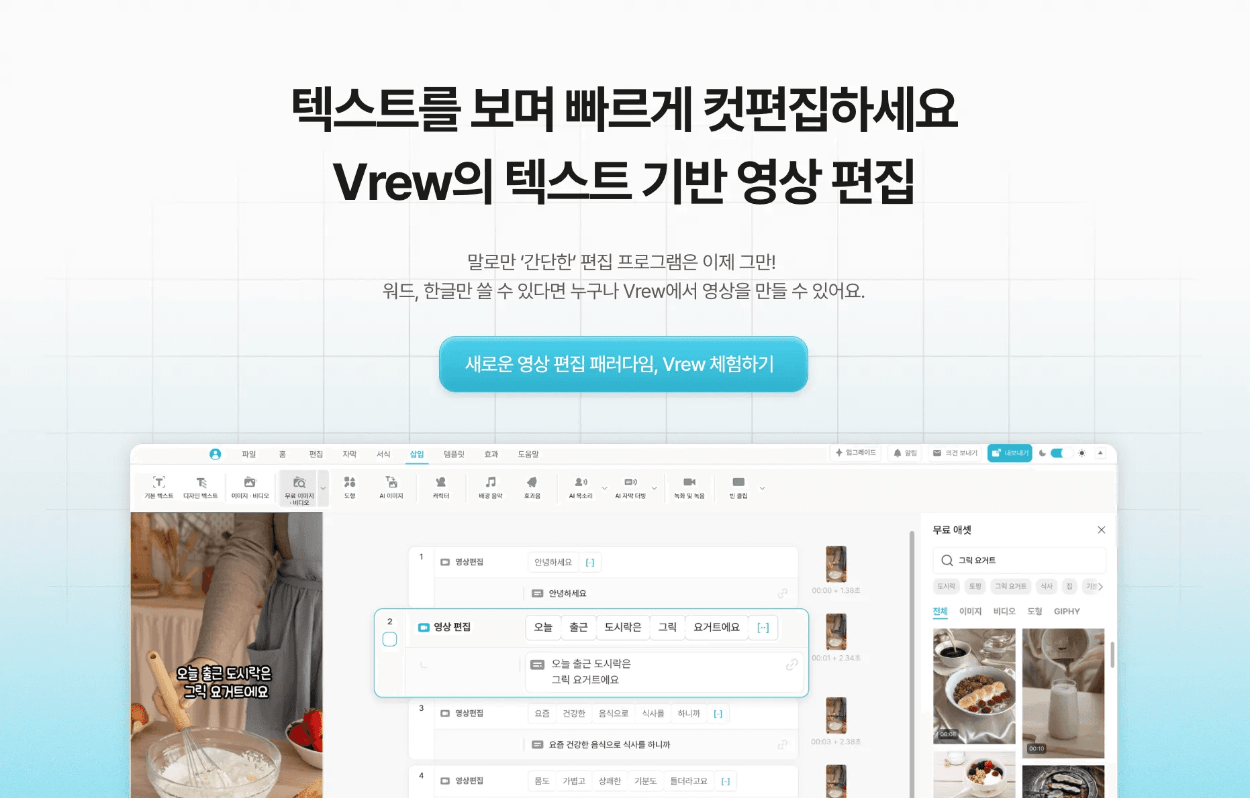Close the 무료 애셋 panel

(1101, 530)
